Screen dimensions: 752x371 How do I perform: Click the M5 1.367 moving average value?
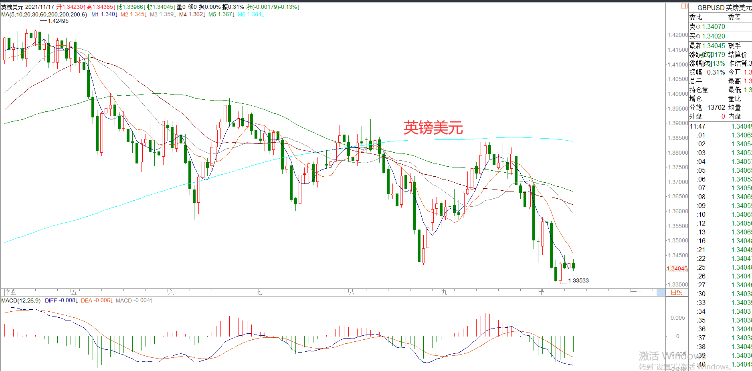click(x=221, y=14)
